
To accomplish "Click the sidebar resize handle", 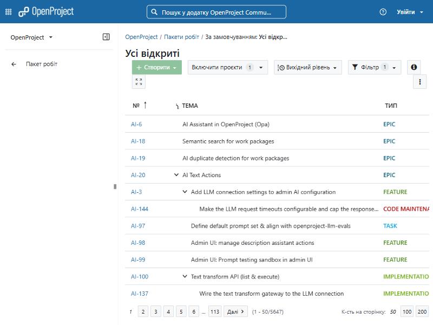I will coord(115,186).
